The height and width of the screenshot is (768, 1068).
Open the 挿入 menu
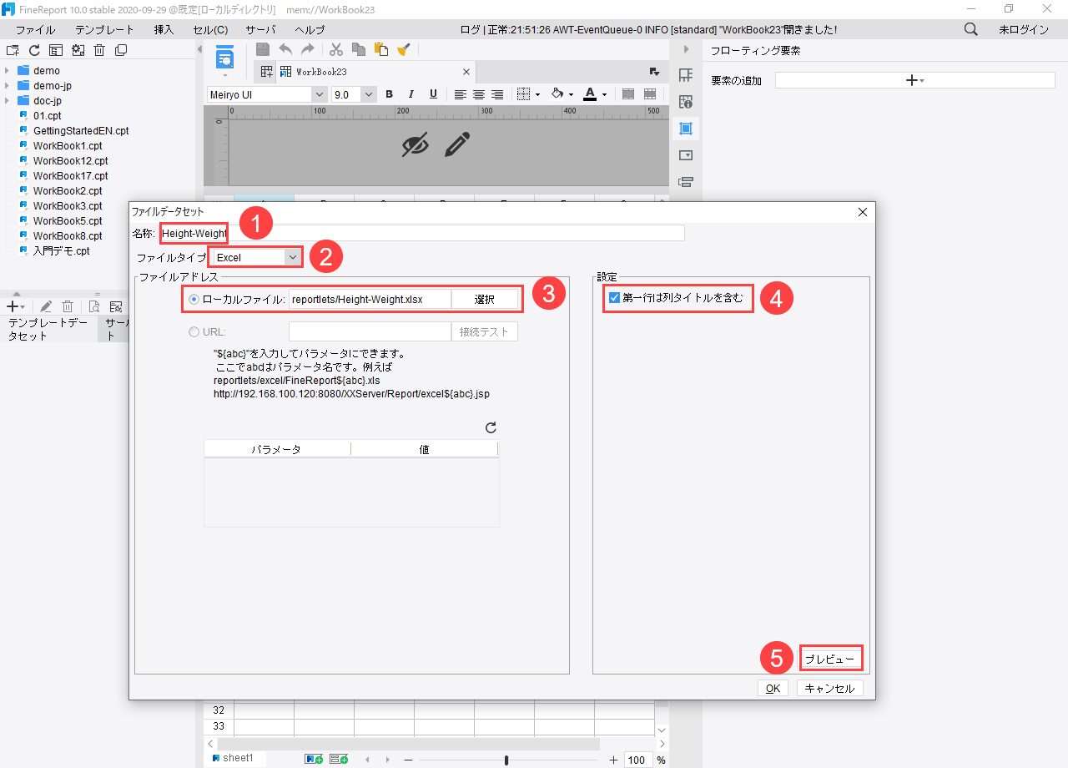click(x=164, y=29)
